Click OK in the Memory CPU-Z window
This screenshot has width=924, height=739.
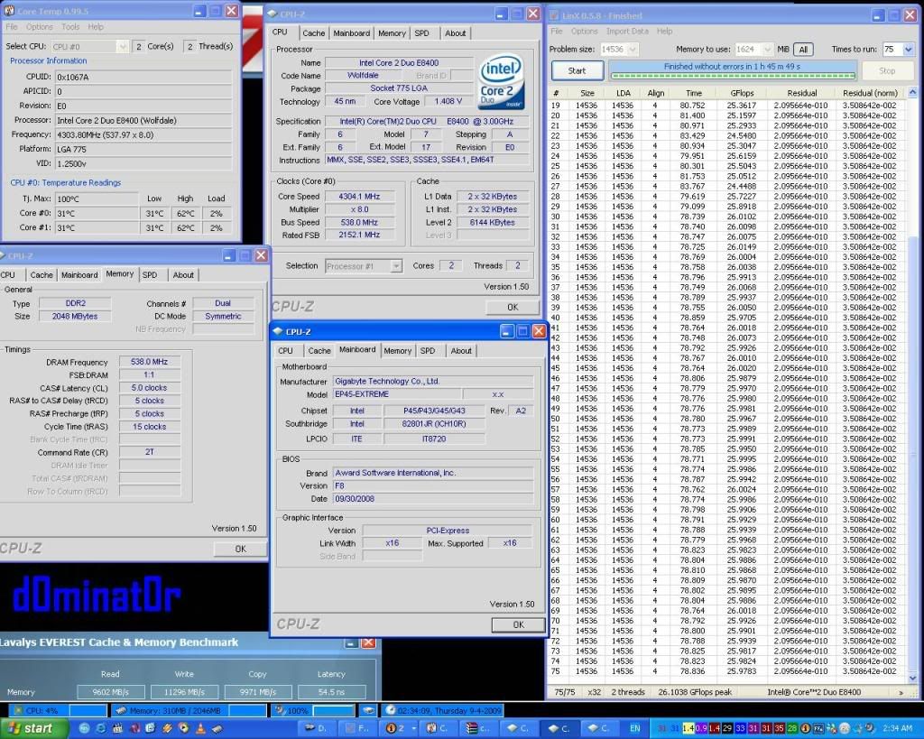click(240, 550)
